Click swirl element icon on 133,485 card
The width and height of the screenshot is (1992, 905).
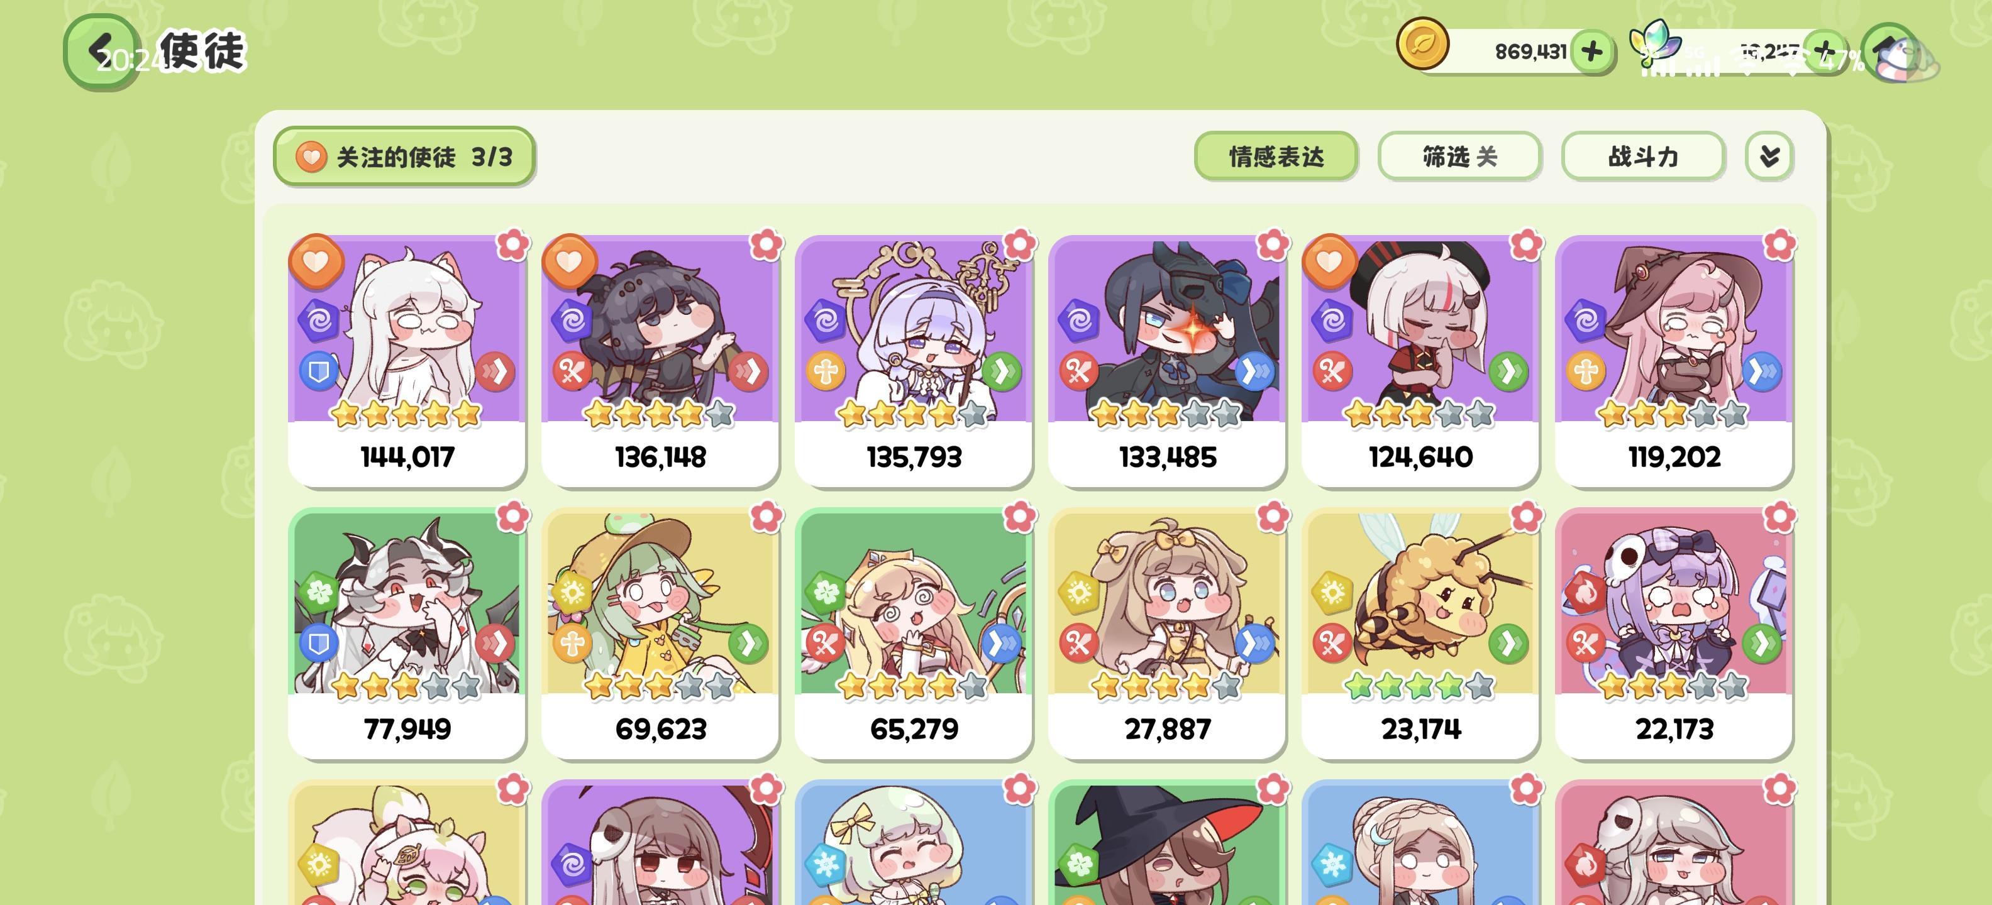point(1079,320)
